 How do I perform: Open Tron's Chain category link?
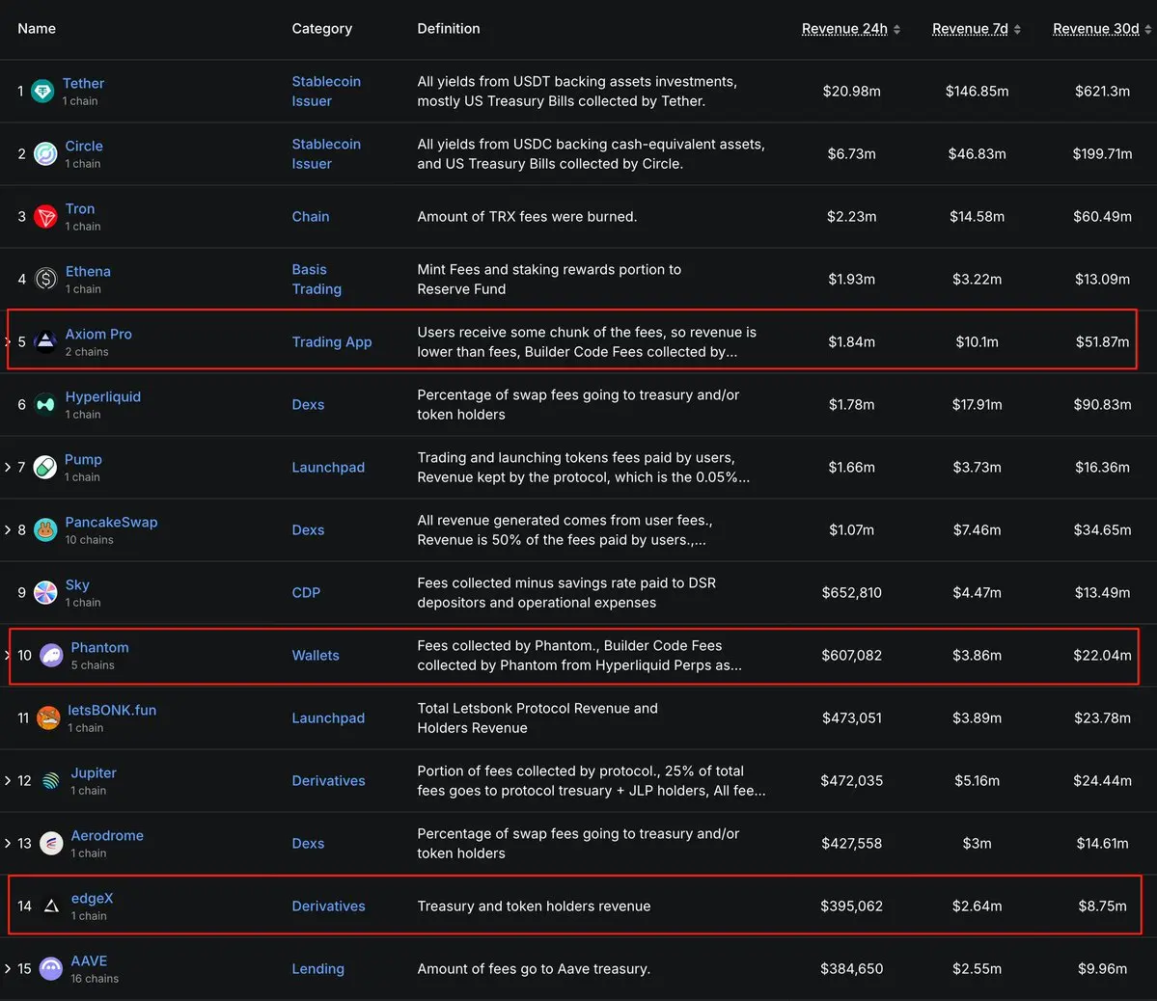pyautogui.click(x=310, y=216)
